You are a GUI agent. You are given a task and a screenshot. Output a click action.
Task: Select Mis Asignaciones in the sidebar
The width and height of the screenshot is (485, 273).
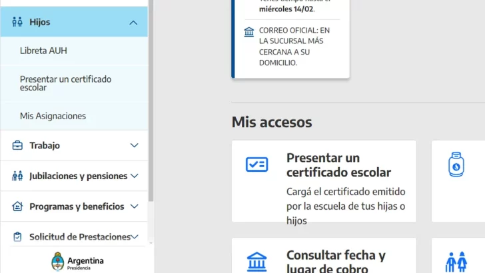53,116
